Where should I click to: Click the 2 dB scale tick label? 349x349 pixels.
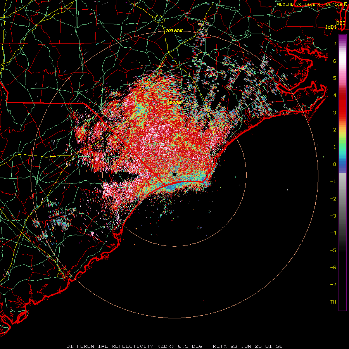point(335,130)
